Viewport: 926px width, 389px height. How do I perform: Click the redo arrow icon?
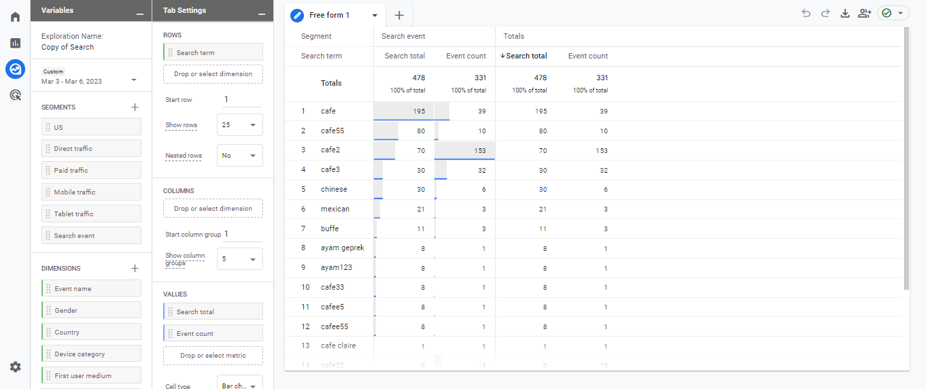(825, 13)
